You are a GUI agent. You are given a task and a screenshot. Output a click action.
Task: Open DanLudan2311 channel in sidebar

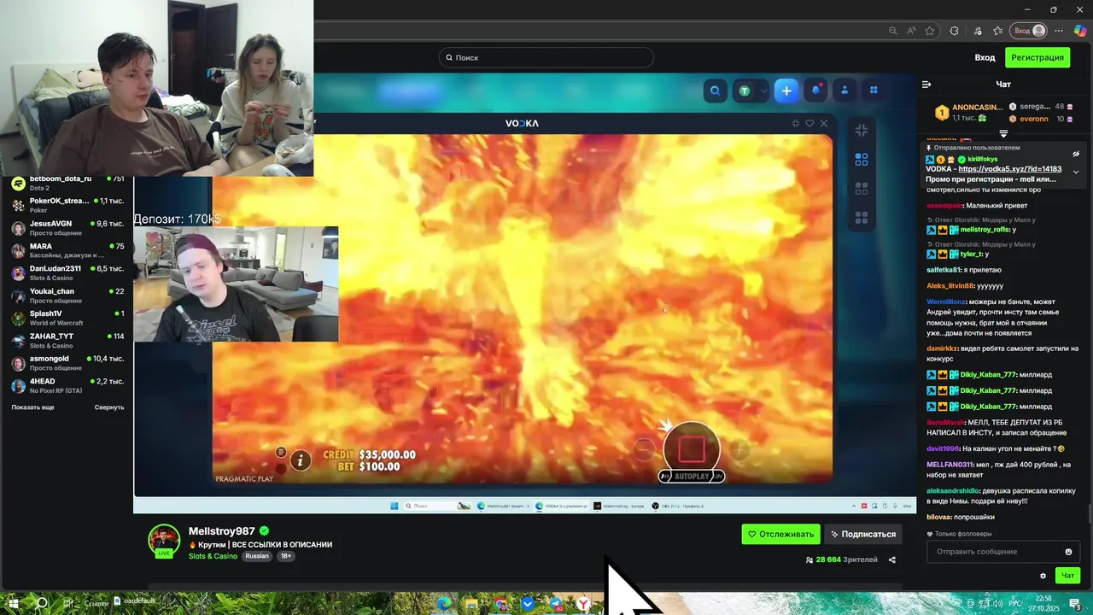point(68,273)
